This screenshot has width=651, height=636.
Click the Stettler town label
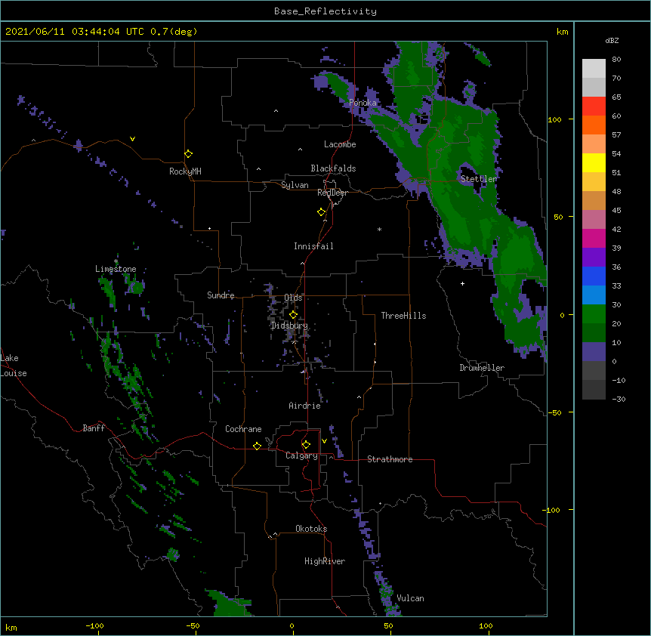coord(479,179)
